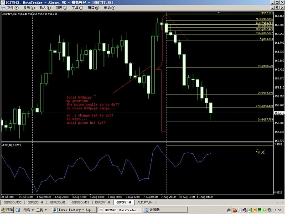The width and height of the screenshot is (285, 214).
Task: Click the 163.160 price scale value
Action: (x=279, y=16)
